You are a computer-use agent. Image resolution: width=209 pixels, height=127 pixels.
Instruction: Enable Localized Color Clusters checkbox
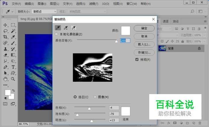(57, 34)
